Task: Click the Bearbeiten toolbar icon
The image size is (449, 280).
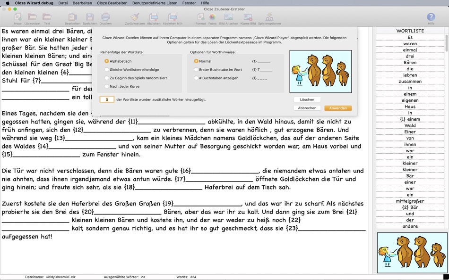Action: pos(72,17)
